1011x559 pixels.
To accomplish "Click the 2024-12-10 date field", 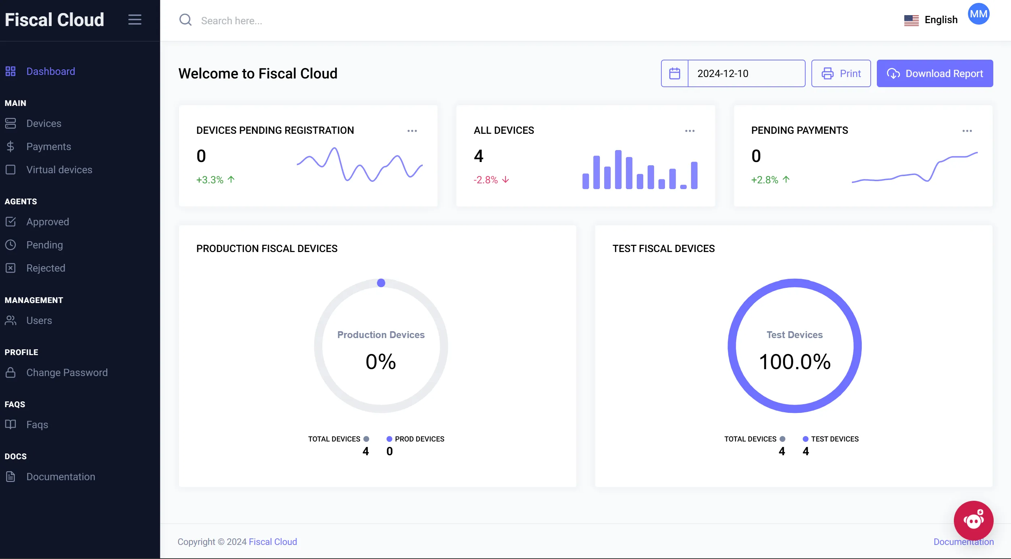I will pos(746,73).
